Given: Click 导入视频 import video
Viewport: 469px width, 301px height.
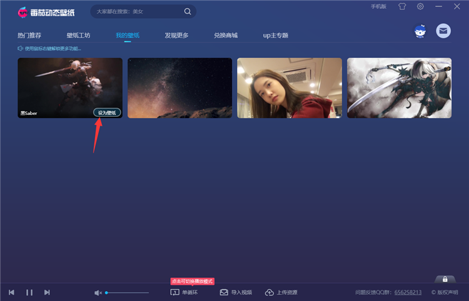Looking at the screenshot, I should 236,292.
